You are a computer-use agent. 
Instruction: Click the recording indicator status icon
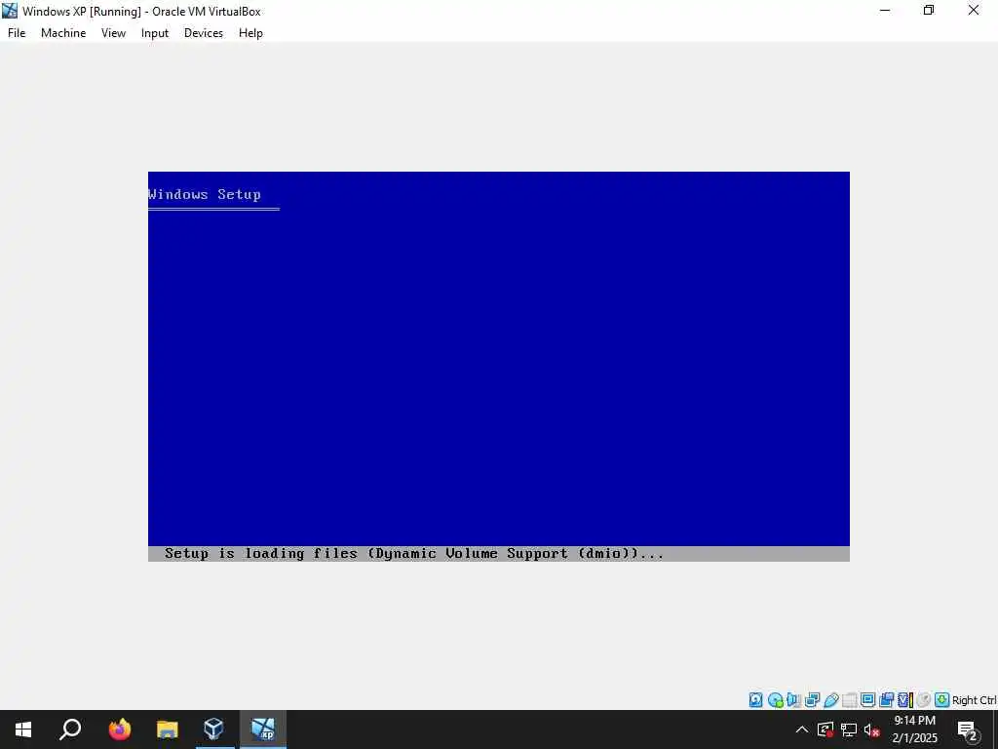[x=886, y=700]
